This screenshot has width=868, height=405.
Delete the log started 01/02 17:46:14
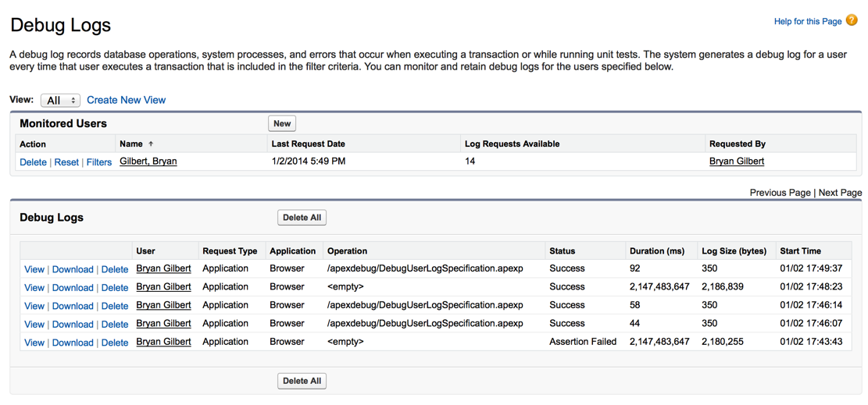point(115,306)
